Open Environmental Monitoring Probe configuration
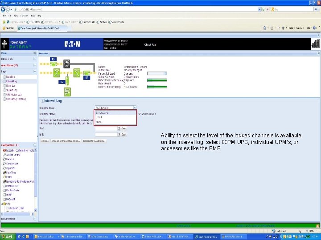Screen dimensions: 321x240 18,181
